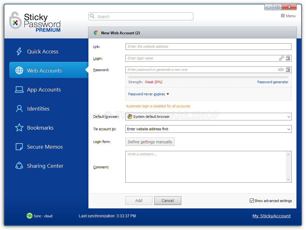Open the hamburger Menu

(x=288, y=16)
